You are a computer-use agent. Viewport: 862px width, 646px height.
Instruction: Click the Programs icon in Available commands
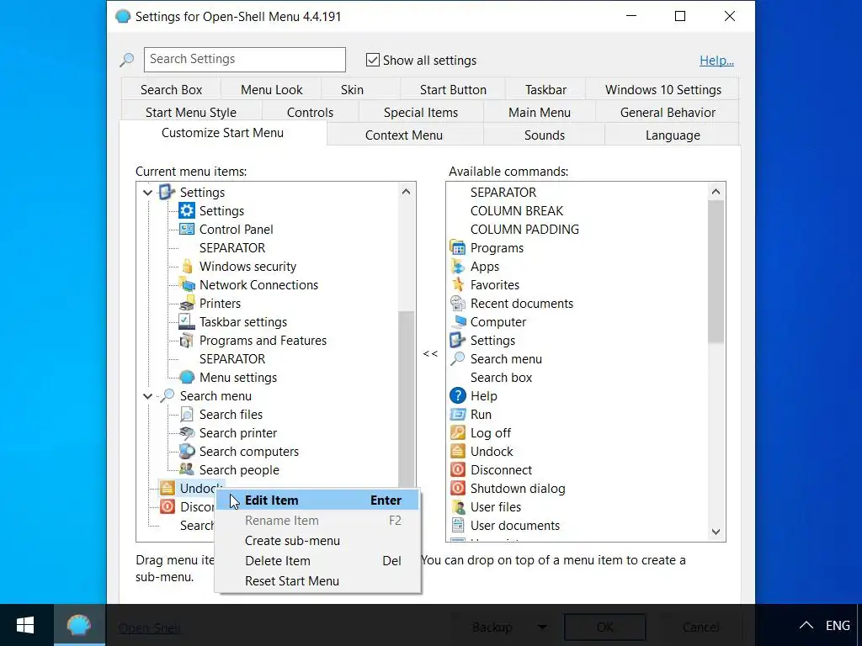[457, 248]
